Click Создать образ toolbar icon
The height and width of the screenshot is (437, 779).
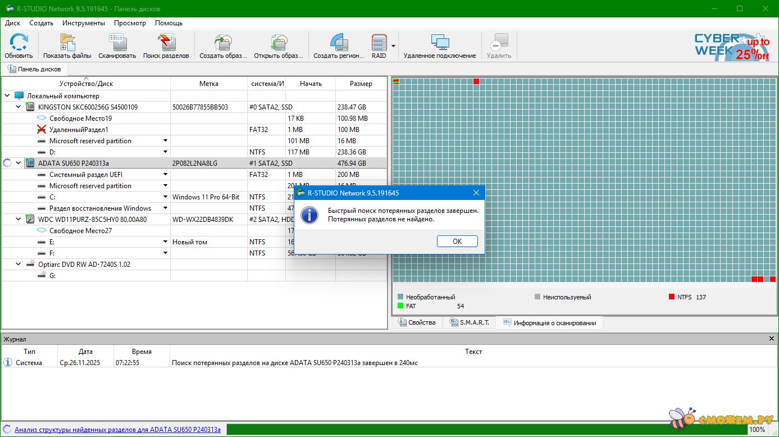coord(223,43)
